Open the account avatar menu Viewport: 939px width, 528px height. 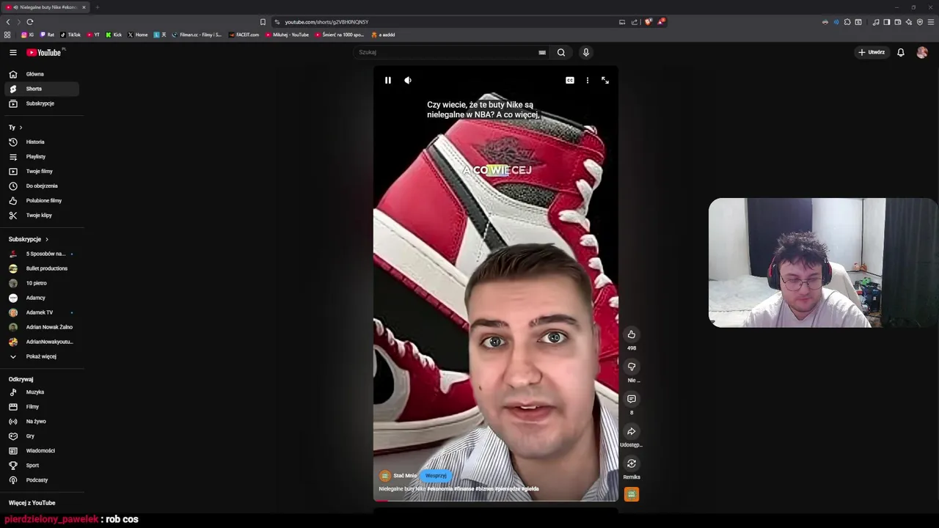pos(922,52)
